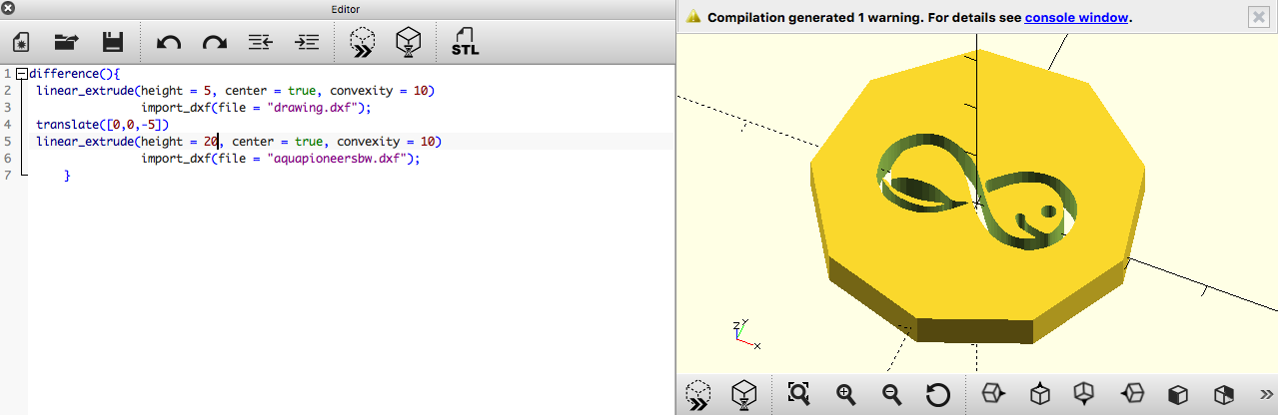Export the design as STL
1278x415 pixels.
[x=465, y=42]
